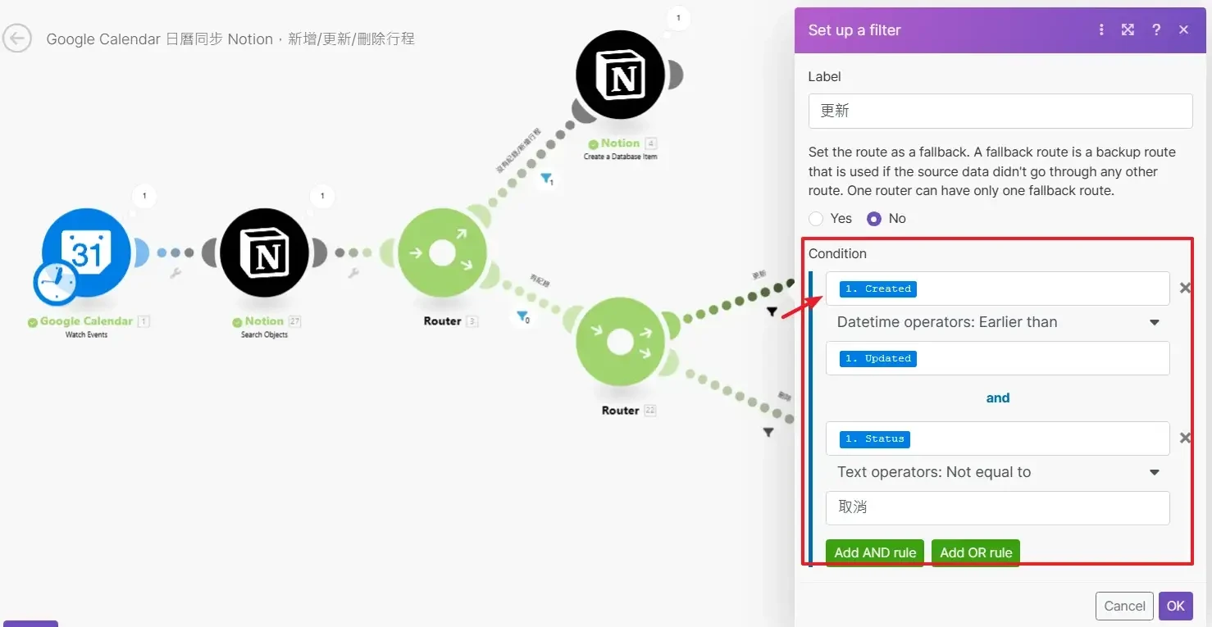Remove the Status condition with its X
This screenshot has height=627, width=1212.
pyautogui.click(x=1185, y=438)
